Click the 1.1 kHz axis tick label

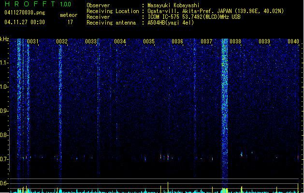[4, 63]
